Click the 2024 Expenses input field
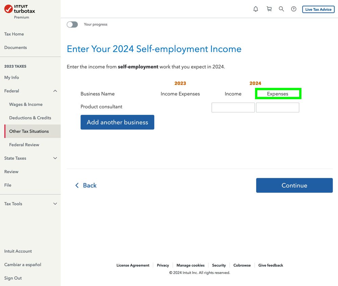 [277, 107]
